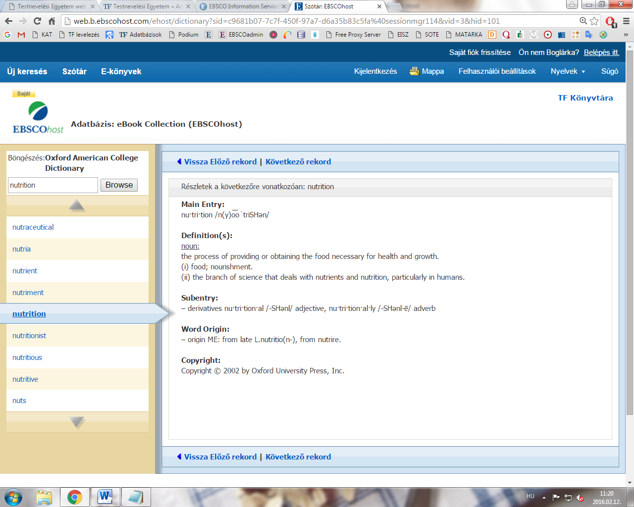Open the EISZ bookmark

pyautogui.click(x=398, y=35)
